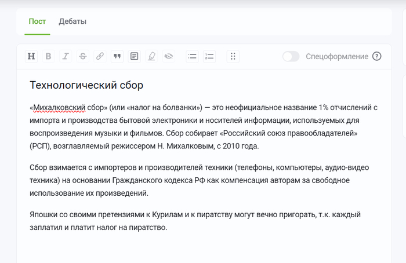Open Спецоформление help question mark
The width and height of the screenshot is (406, 263).
(x=377, y=56)
